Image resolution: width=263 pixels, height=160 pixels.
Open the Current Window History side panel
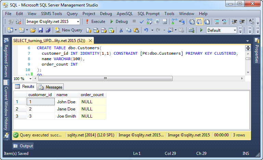(6, 106)
